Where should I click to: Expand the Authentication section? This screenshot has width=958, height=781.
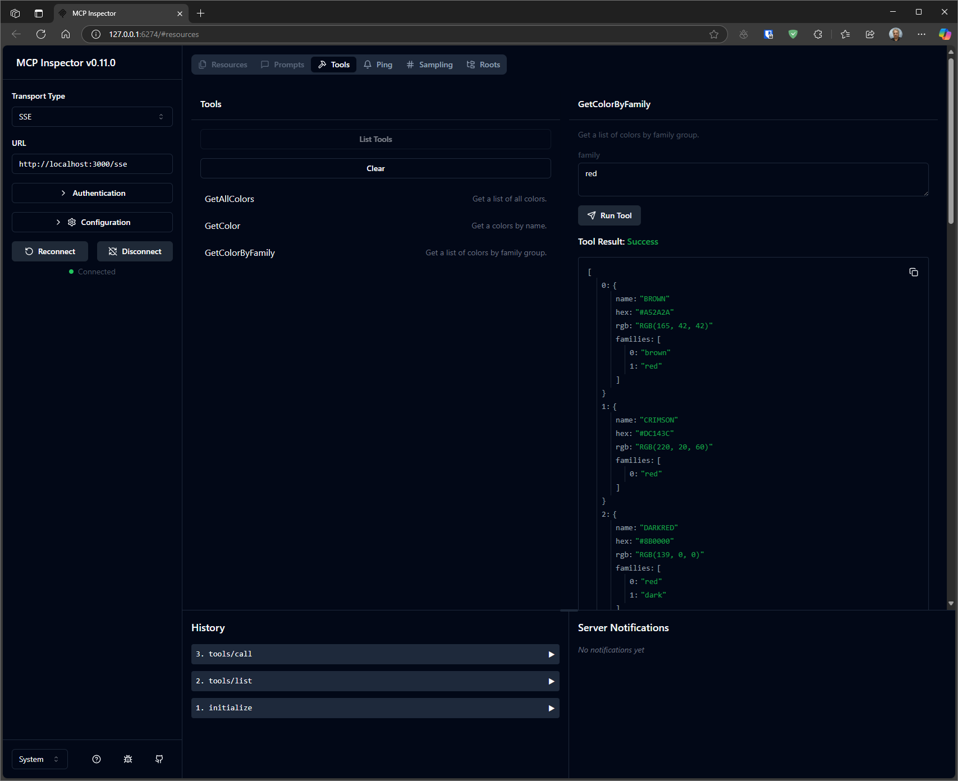coord(92,193)
